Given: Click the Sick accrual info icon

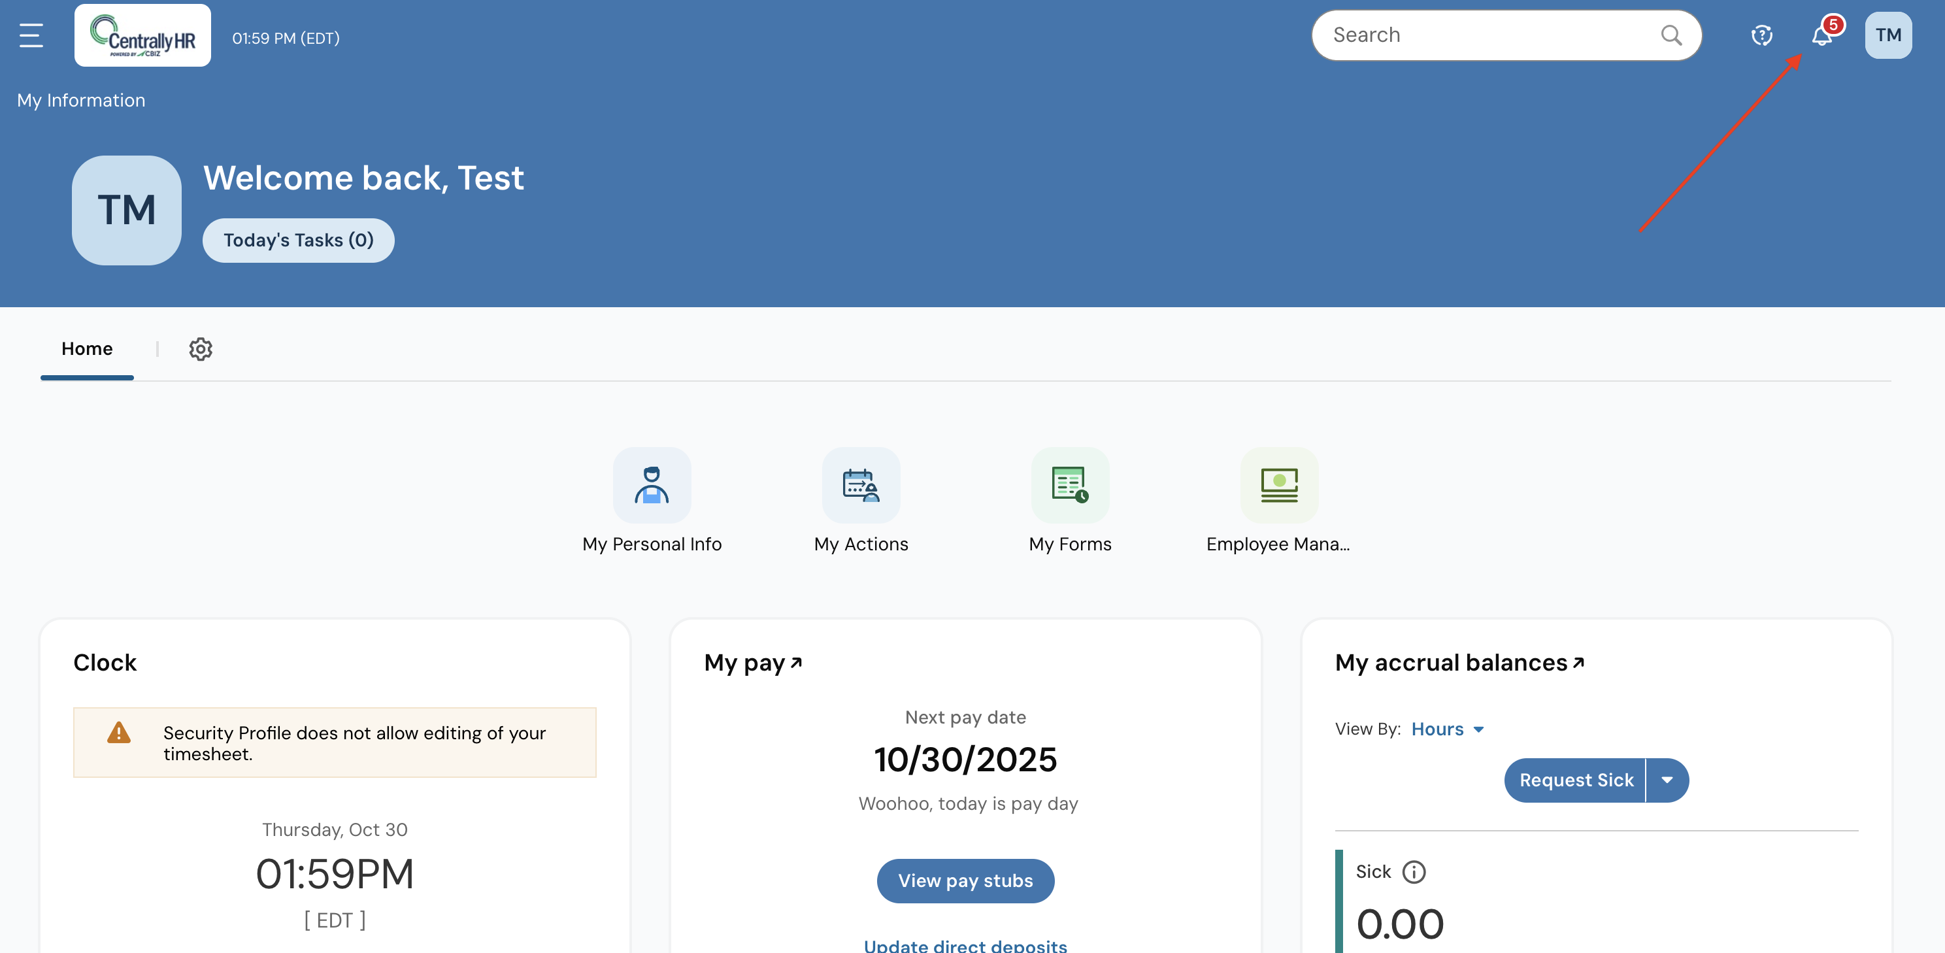Looking at the screenshot, I should 1414,872.
